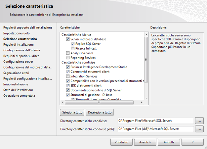The width and height of the screenshot is (207, 149).
Task: Uncheck SDK di strumenti client checkbox
Action: [68, 85]
